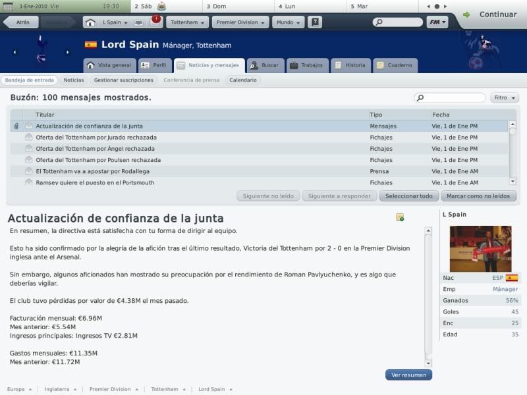This screenshot has height=395, width=527.
Task: Open the Cuaderno tab
Action: point(395,65)
